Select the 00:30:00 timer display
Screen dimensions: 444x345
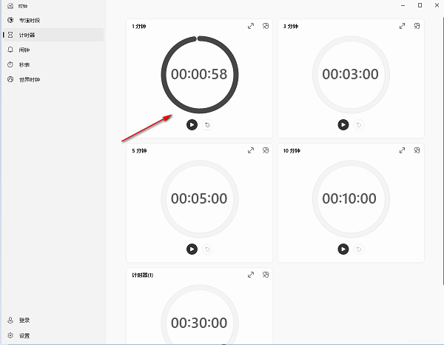199,323
